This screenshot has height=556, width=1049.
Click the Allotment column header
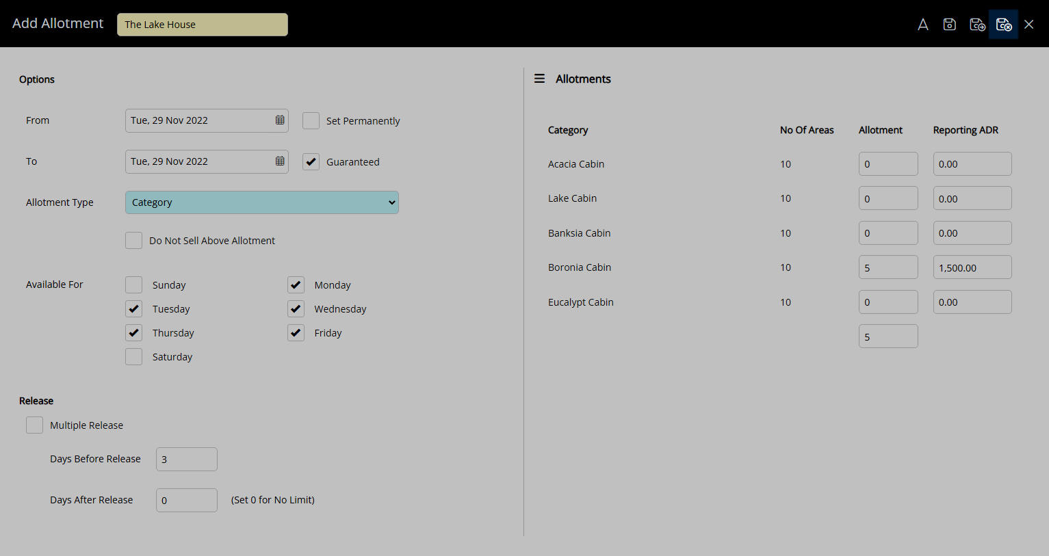tap(881, 130)
